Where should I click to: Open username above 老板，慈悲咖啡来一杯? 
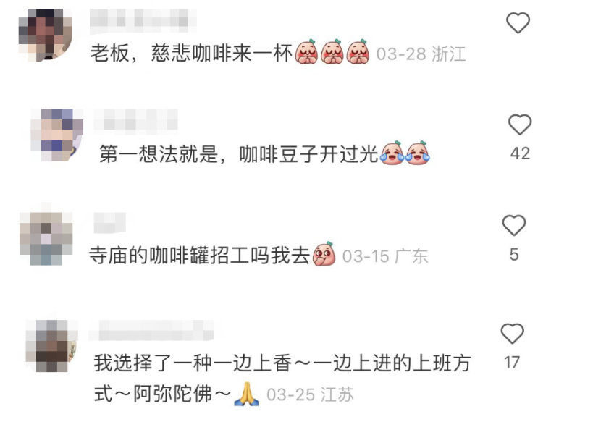pyautogui.click(x=143, y=18)
